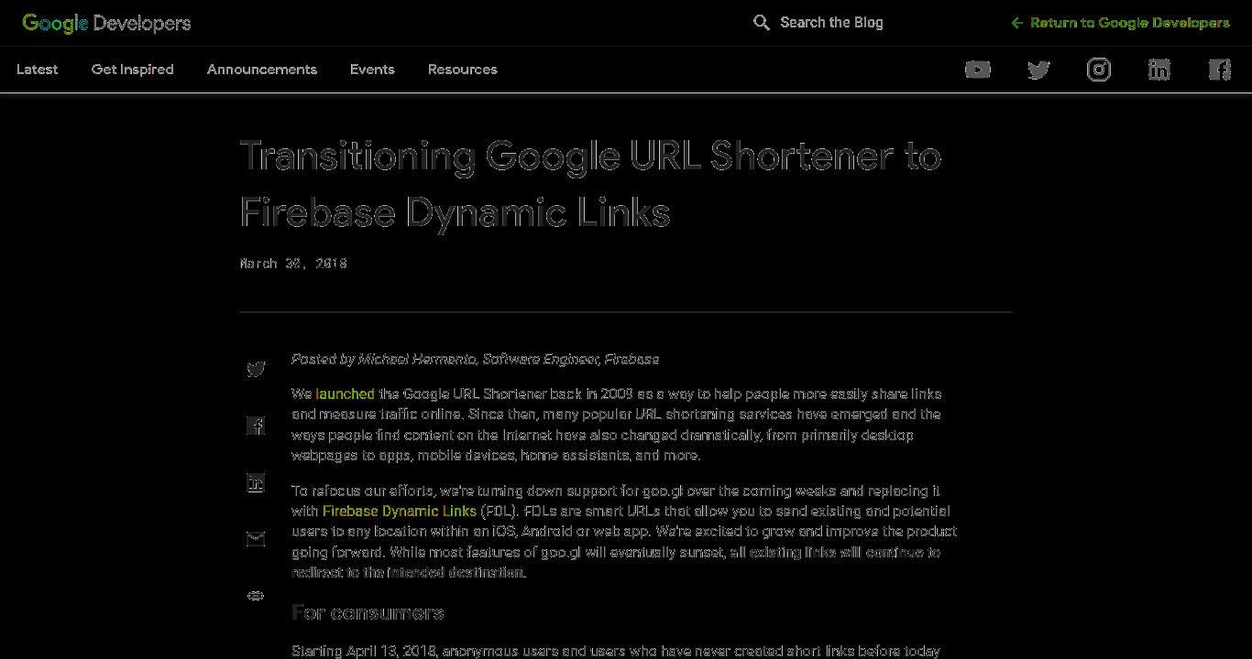Open the Twitter icon in header
1252x659 pixels.
click(1038, 70)
